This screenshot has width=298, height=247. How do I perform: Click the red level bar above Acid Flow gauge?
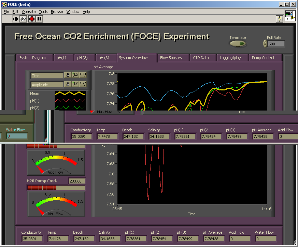coord(56,146)
